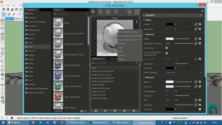Click the Fog color swatch

pos(170,86)
